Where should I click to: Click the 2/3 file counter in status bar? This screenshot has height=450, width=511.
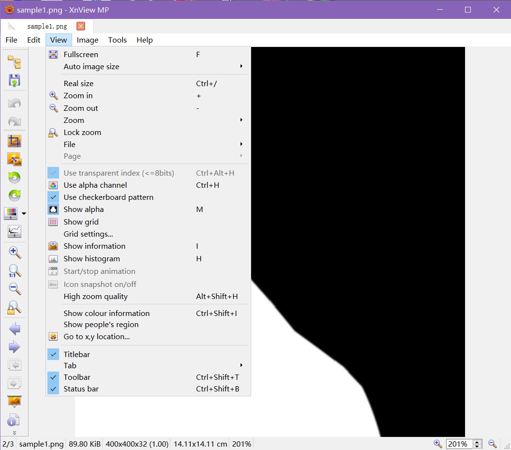[8, 444]
